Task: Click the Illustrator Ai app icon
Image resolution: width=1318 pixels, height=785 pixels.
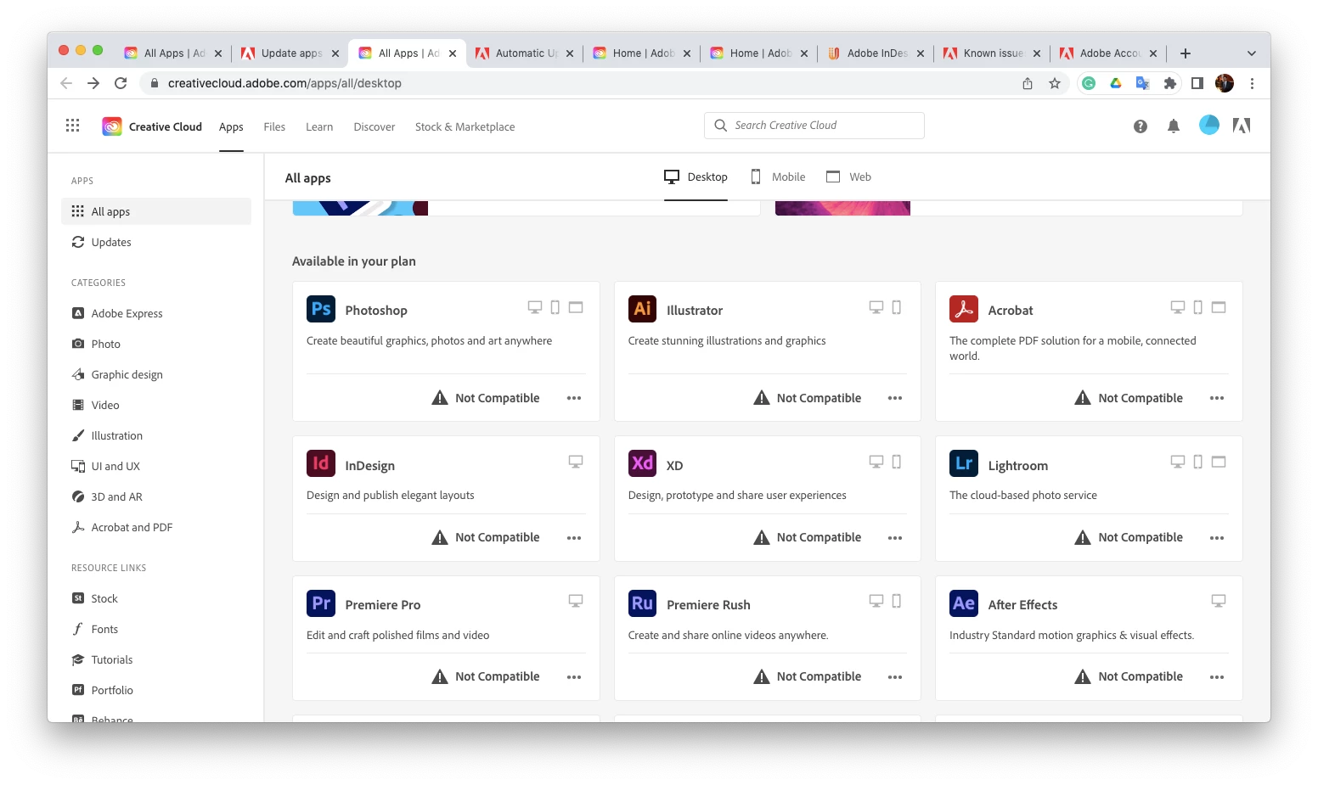Action: pyautogui.click(x=643, y=309)
